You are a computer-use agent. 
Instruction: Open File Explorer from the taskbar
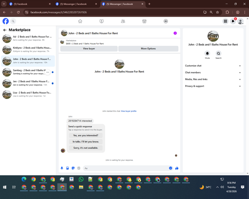coord(81,187)
